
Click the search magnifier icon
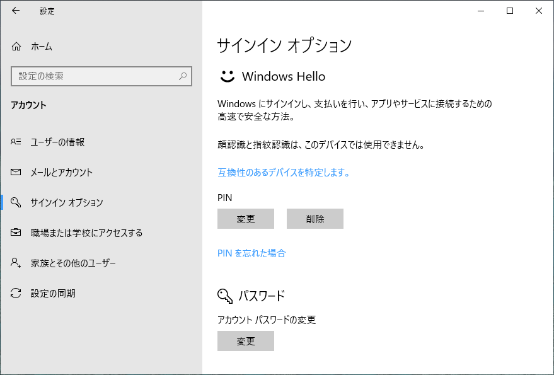(183, 76)
